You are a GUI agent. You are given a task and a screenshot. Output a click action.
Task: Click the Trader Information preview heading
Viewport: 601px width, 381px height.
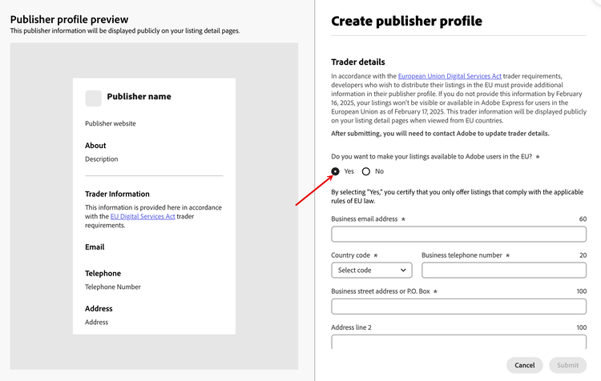pyautogui.click(x=117, y=194)
